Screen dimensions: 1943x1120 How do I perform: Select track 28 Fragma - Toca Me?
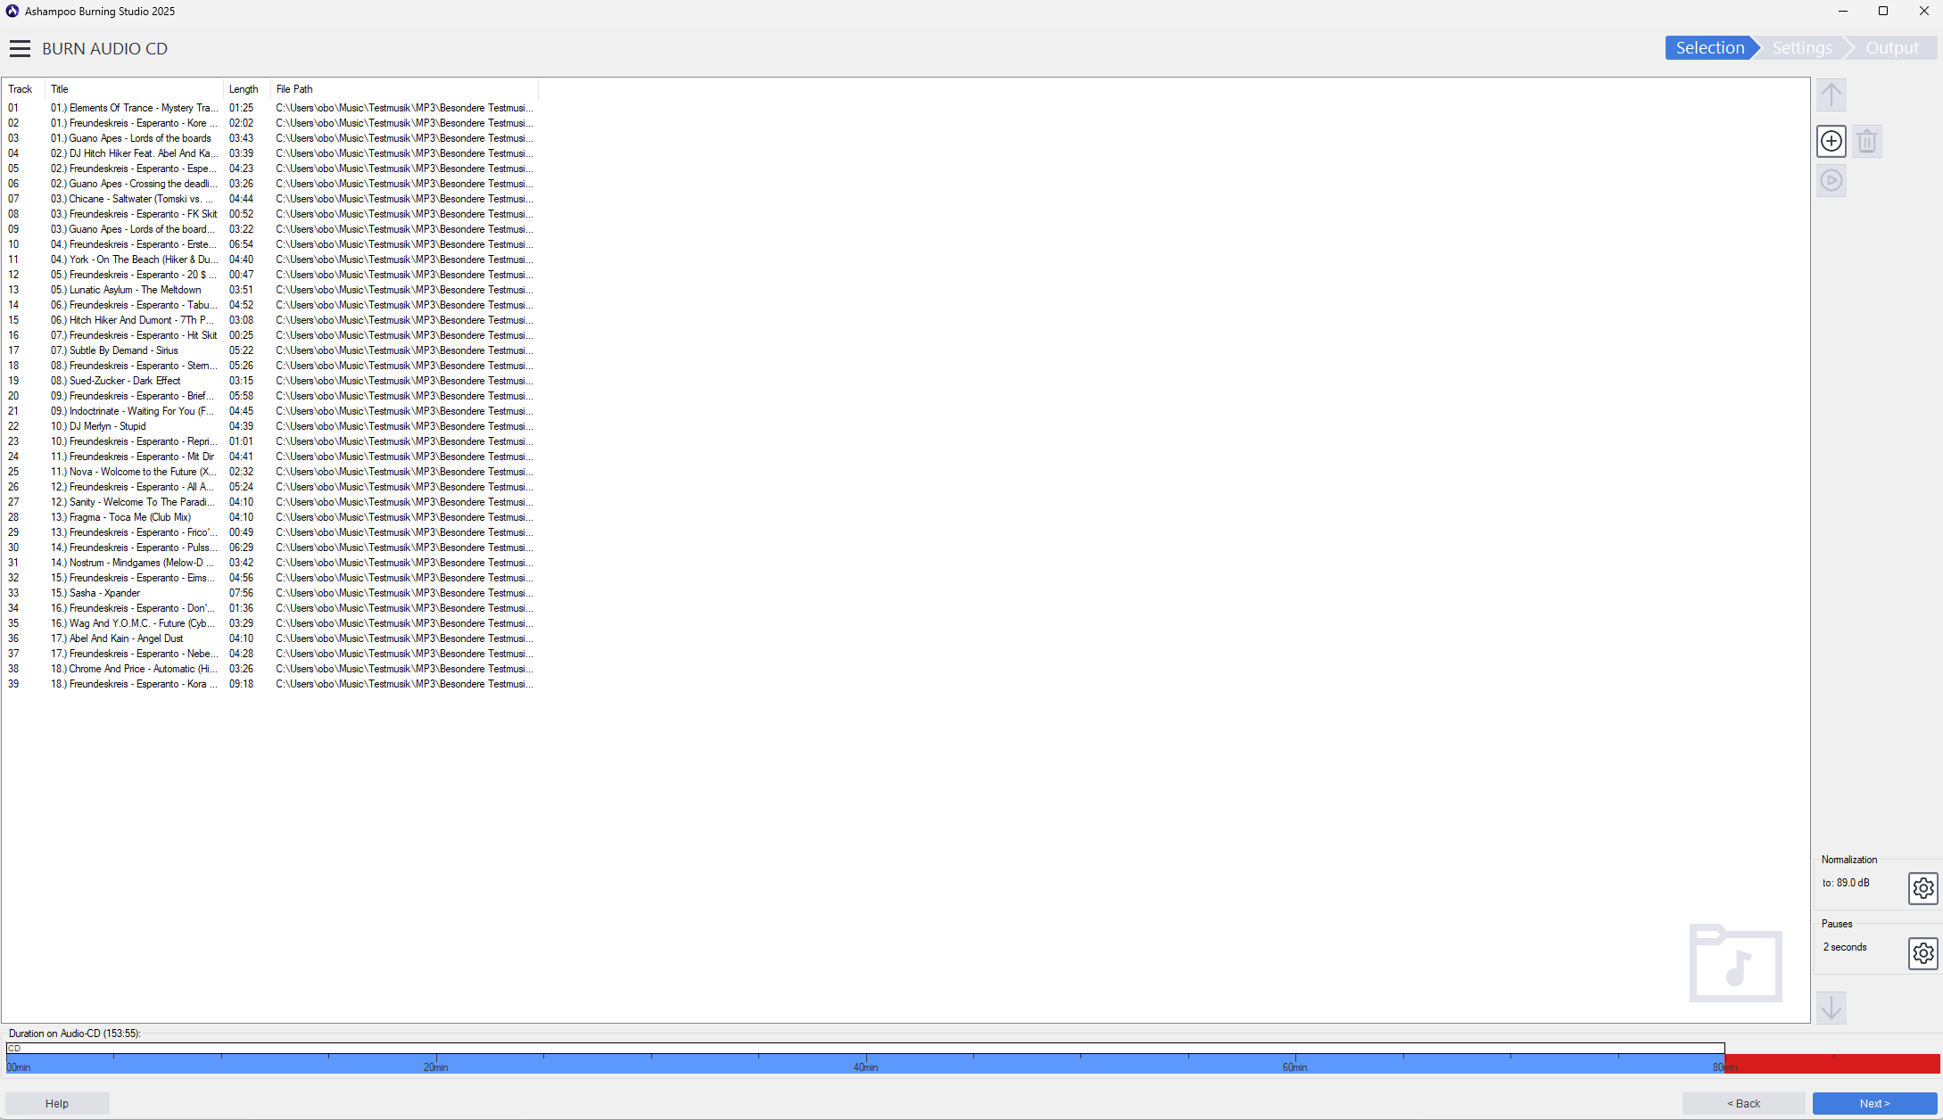(269, 517)
